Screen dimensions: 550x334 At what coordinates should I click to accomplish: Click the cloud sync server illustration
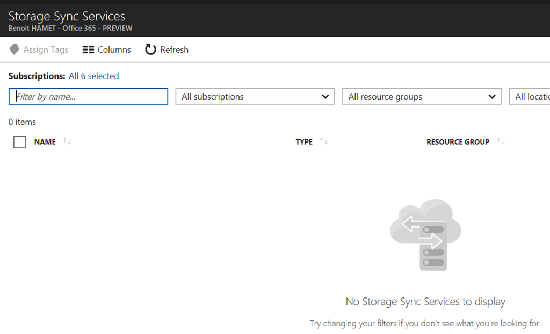point(425,234)
